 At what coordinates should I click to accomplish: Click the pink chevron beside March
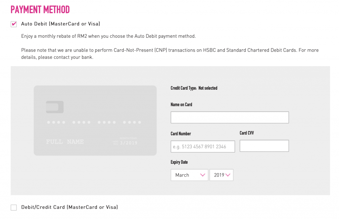203,175
